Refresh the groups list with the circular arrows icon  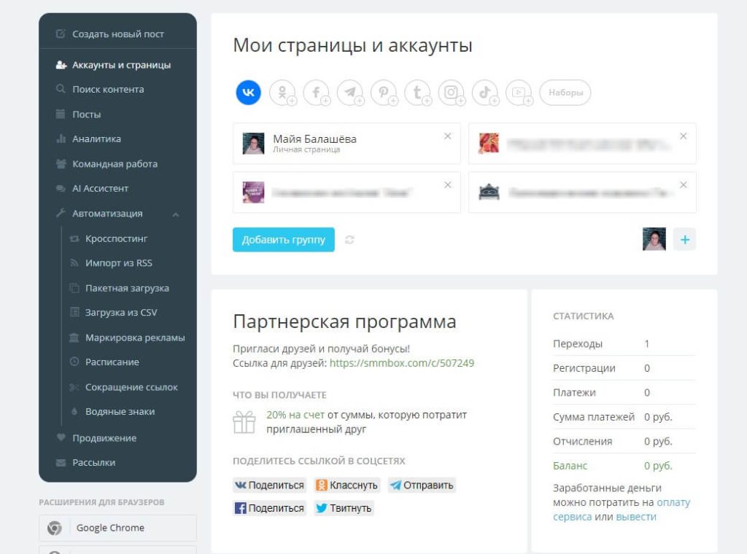[x=350, y=239]
